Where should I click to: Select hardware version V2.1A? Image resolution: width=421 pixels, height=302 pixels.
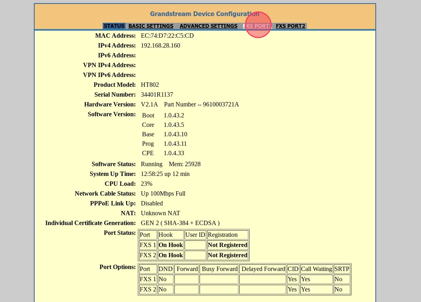point(149,105)
